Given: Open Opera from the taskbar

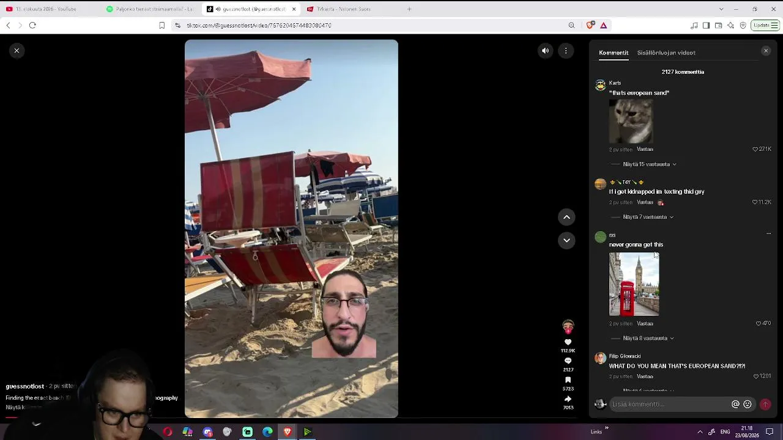Looking at the screenshot, I should pyautogui.click(x=168, y=432).
